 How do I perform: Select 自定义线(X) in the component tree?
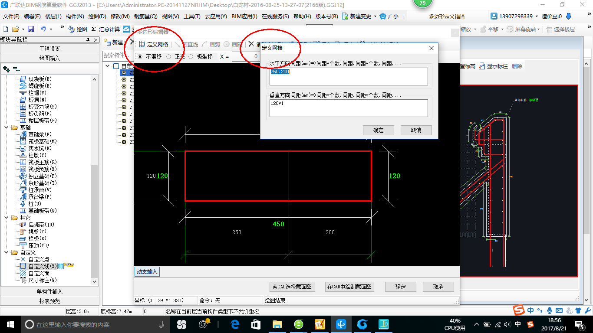click(42, 266)
